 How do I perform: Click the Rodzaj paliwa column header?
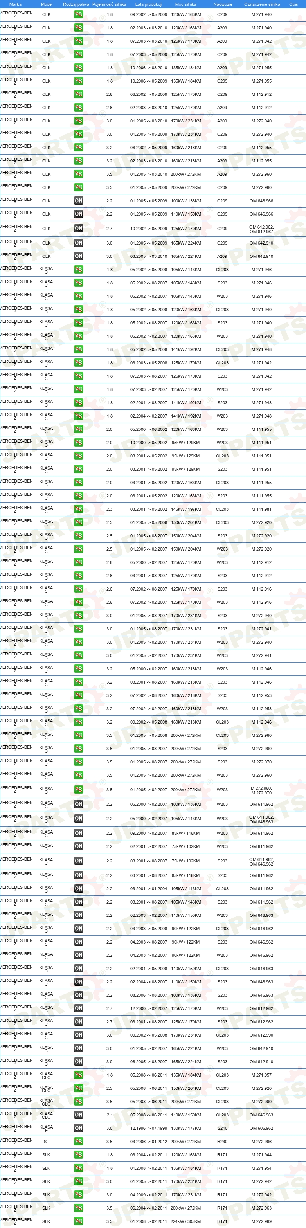coord(76,4)
